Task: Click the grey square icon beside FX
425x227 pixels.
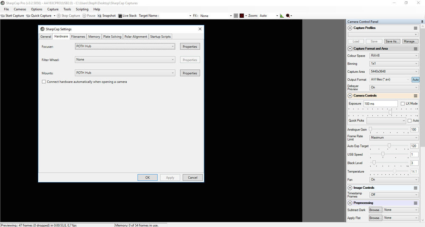Action: (236, 16)
